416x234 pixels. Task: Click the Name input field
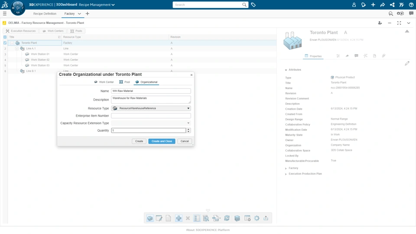pos(151,91)
